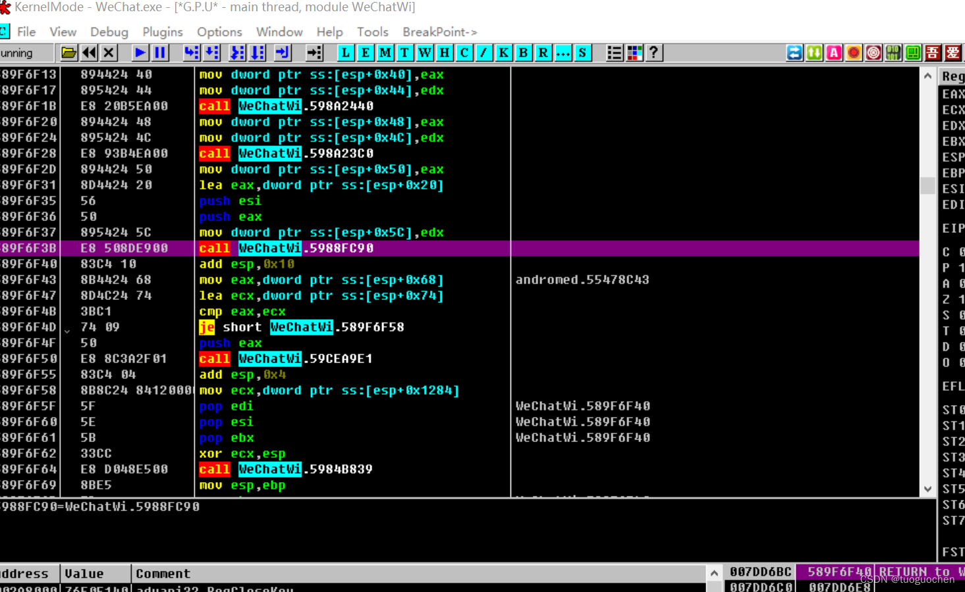Click the andromed.55478C43 comment
Image resolution: width=965 pixels, height=592 pixels.
point(582,280)
